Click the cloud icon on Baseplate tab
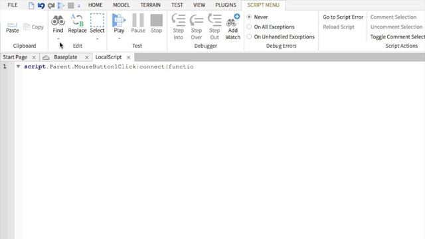The image size is (425, 239). pyautogui.click(x=46, y=58)
